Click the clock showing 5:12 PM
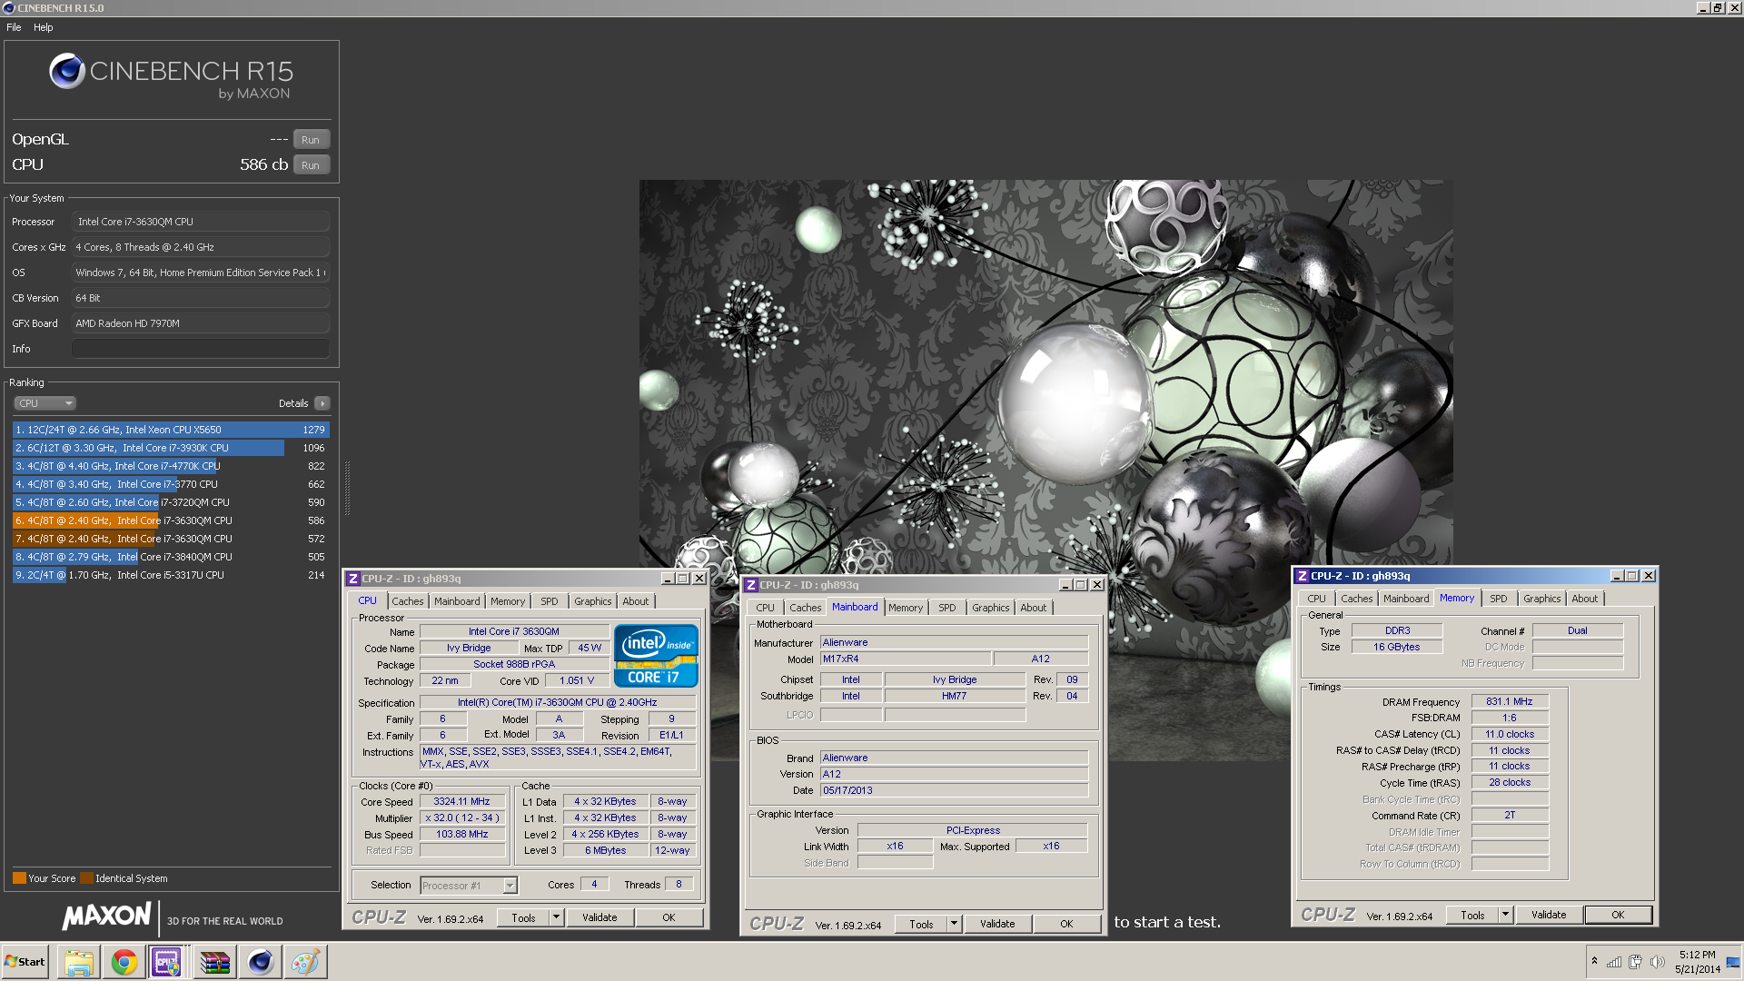The image size is (1744, 981). coord(1697,955)
